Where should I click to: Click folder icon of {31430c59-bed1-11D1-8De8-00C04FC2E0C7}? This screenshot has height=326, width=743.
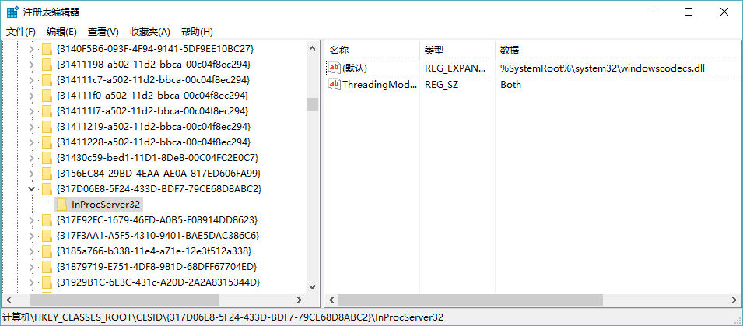tap(47, 158)
